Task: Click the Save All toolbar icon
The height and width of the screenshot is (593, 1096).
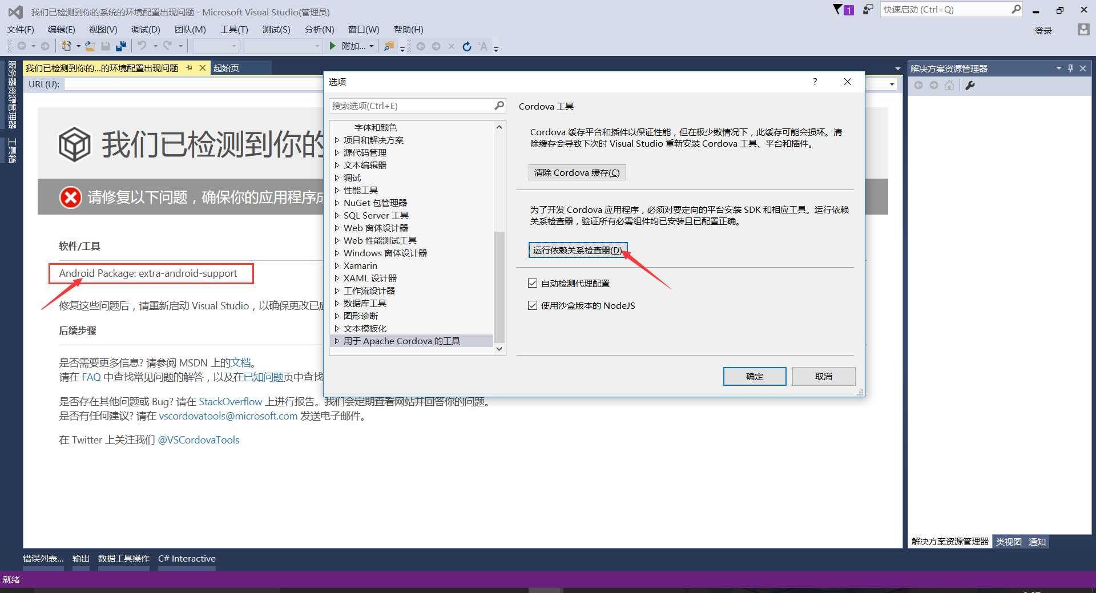Action: pyautogui.click(x=121, y=46)
